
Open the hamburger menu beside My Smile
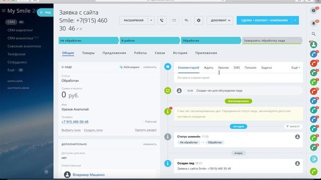[x=4, y=10]
